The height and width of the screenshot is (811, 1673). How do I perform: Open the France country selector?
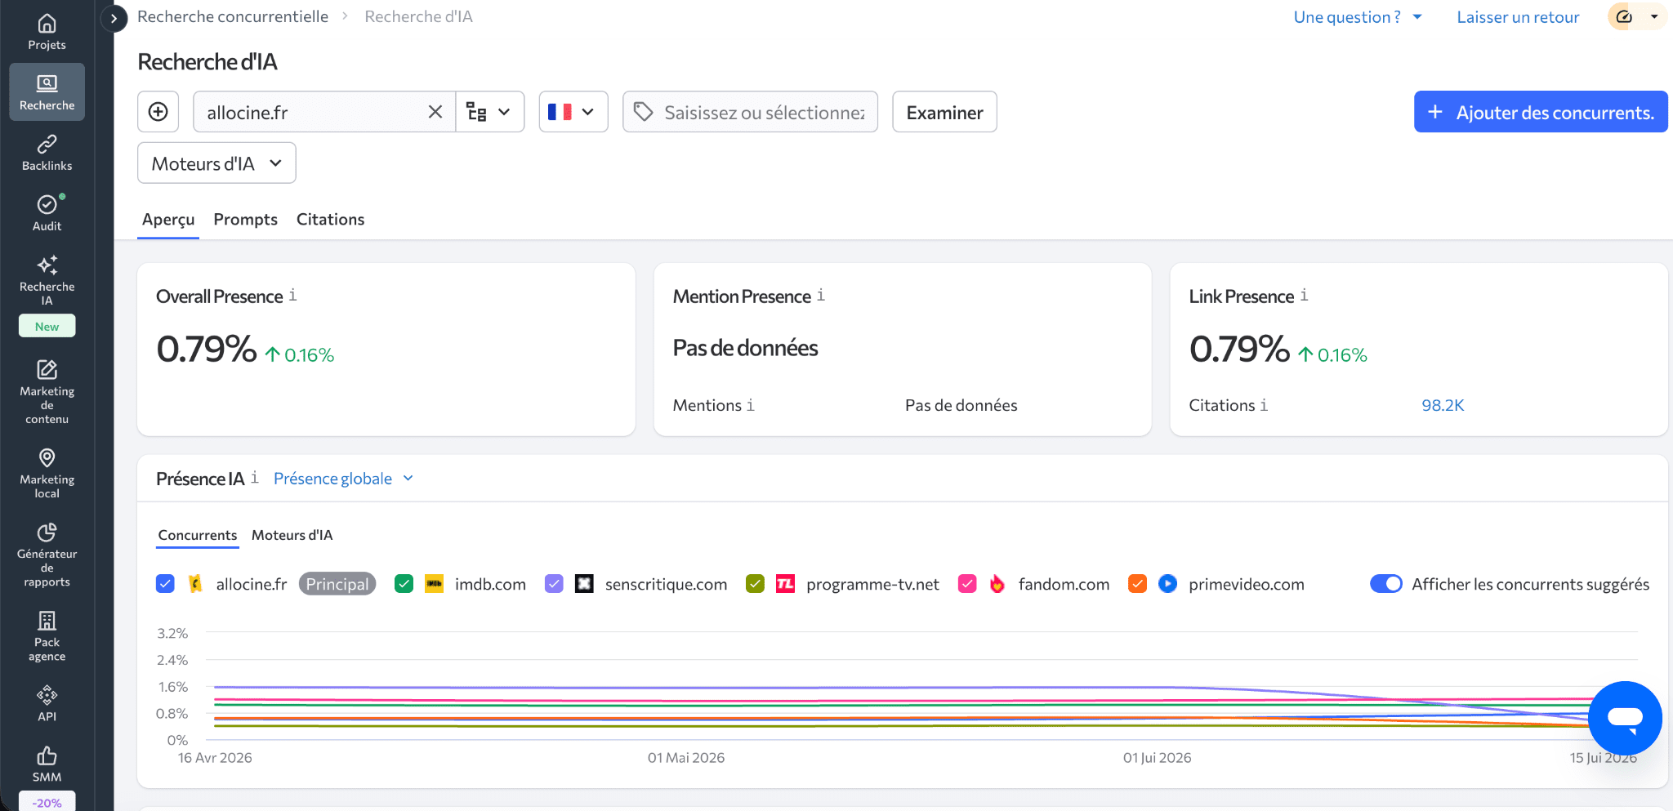573,112
